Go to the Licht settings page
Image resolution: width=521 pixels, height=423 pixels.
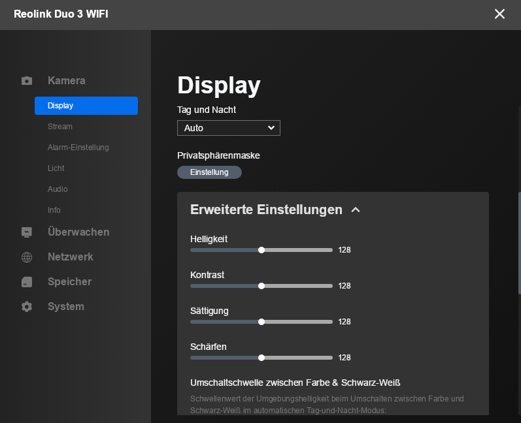[56, 168]
